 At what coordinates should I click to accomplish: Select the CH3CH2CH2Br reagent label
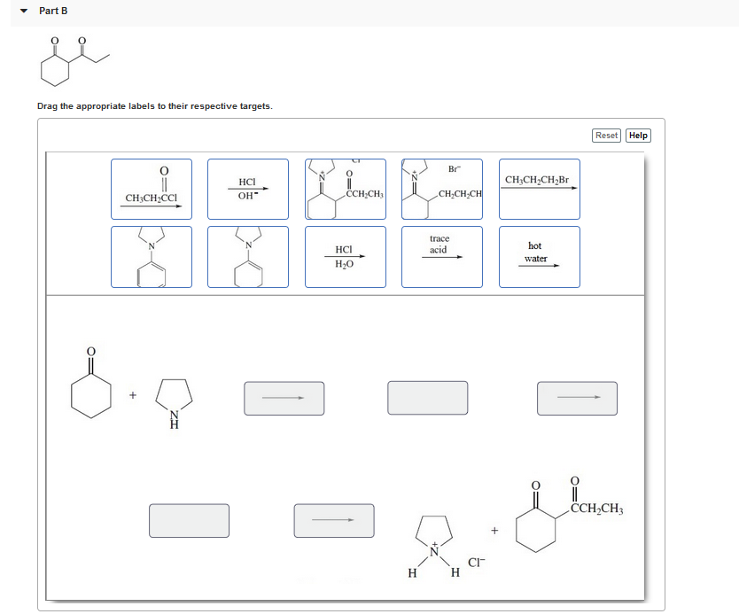click(538, 189)
